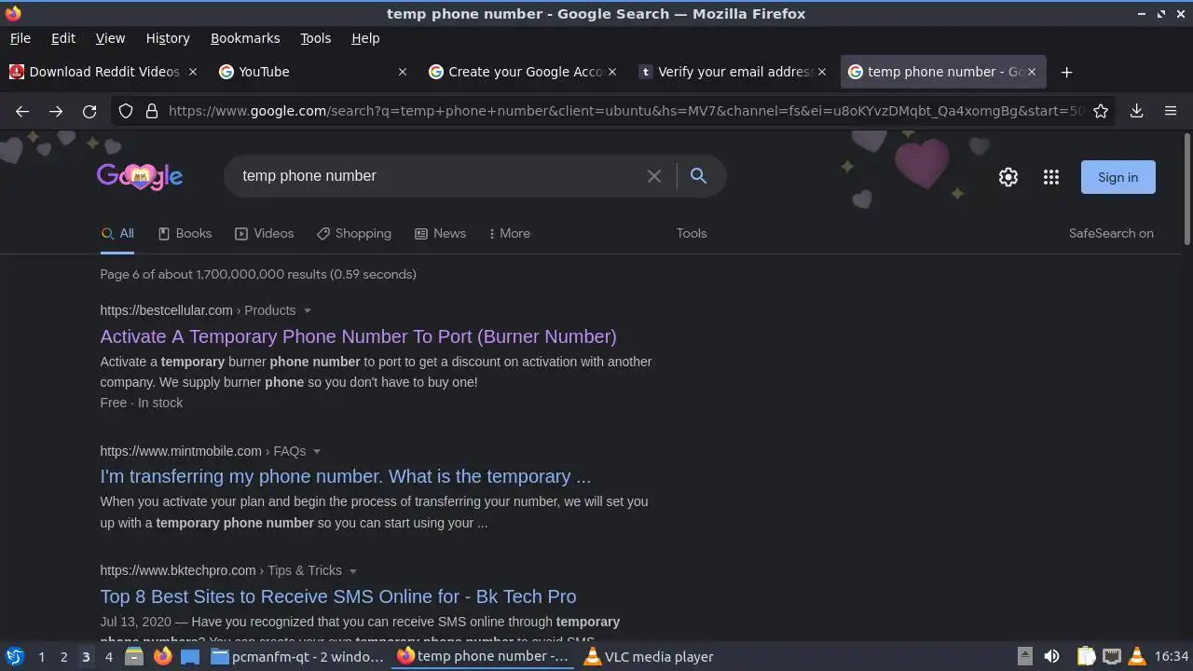Expand options arrow for bestcellular.com result
1193x671 pixels.
(307, 310)
